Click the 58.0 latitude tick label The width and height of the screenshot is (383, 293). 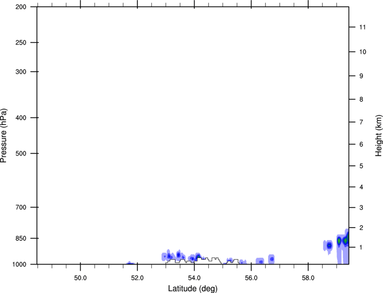[308, 278]
